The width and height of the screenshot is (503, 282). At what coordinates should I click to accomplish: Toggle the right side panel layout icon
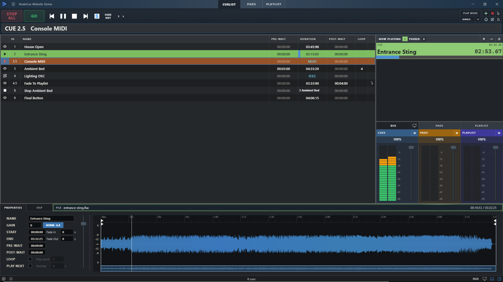pyautogui.click(x=499, y=279)
